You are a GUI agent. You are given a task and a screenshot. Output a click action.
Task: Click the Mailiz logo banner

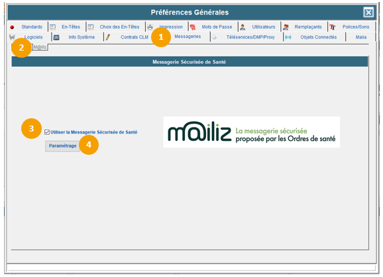(251, 132)
